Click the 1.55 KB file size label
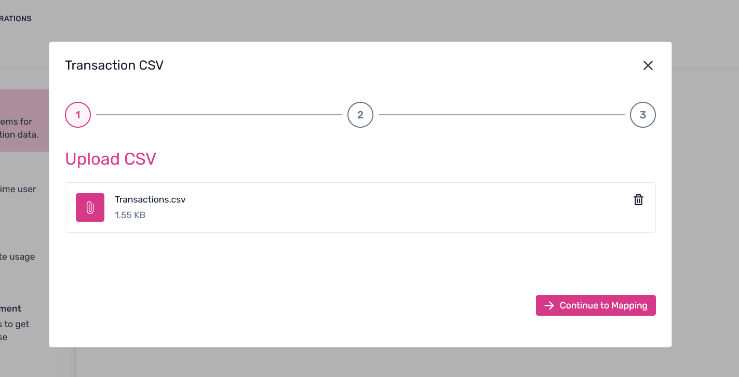 pos(130,215)
